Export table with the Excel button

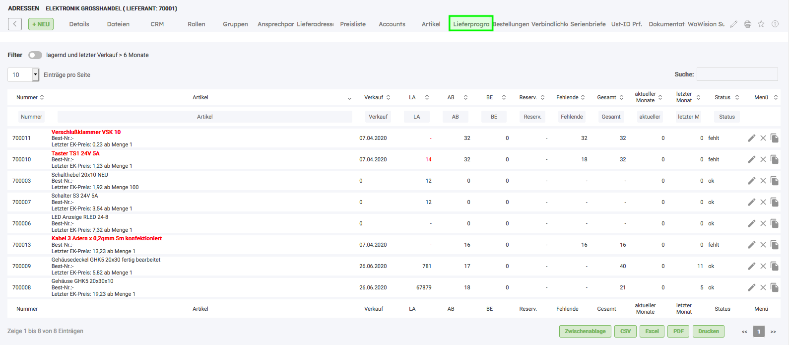click(x=652, y=331)
